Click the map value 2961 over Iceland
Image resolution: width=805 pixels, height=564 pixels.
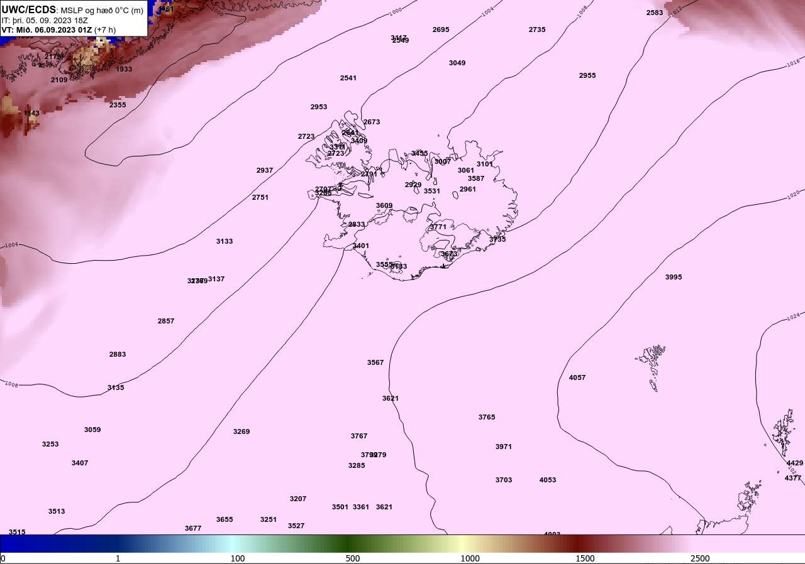[468, 189]
